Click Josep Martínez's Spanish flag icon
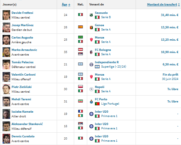181x145 pixels. (x=80, y=27)
